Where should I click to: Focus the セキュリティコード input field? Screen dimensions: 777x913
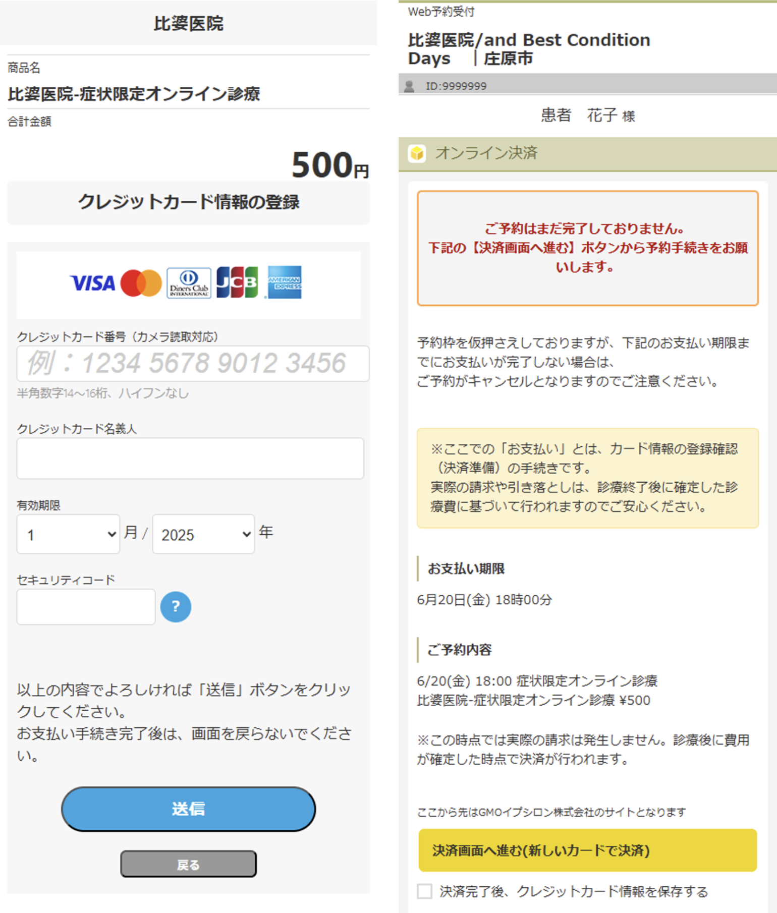click(x=86, y=607)
